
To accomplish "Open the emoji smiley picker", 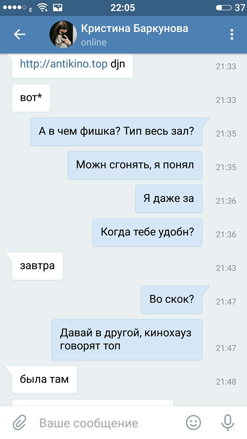I will pos(193,422).
